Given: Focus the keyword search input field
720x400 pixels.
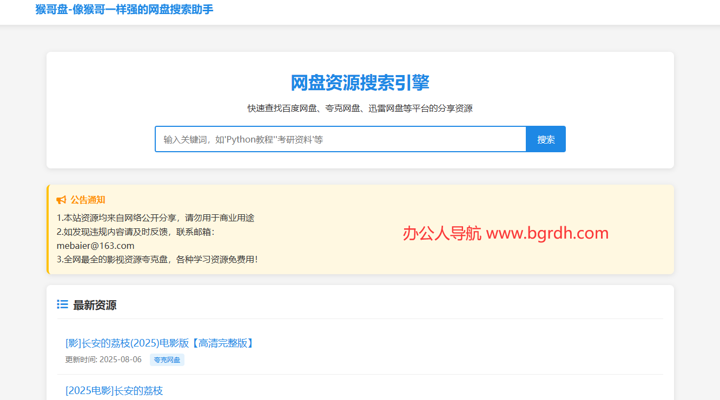Looking at the screenshot, I should point(340,139).
